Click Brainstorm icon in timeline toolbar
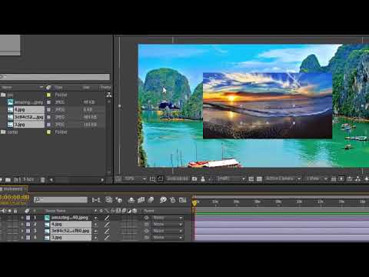The height and width of the screenshot is (277, 369). [163, 200]
